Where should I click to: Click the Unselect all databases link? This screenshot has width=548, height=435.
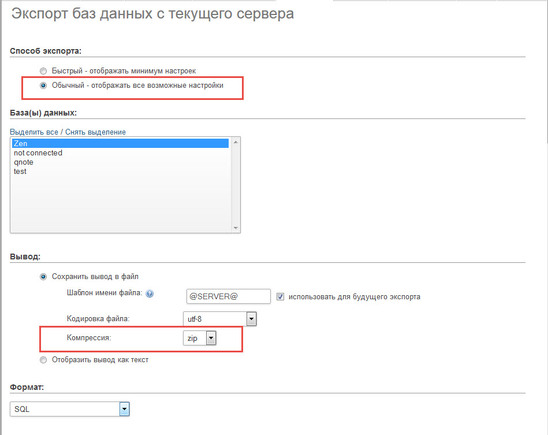95,132
